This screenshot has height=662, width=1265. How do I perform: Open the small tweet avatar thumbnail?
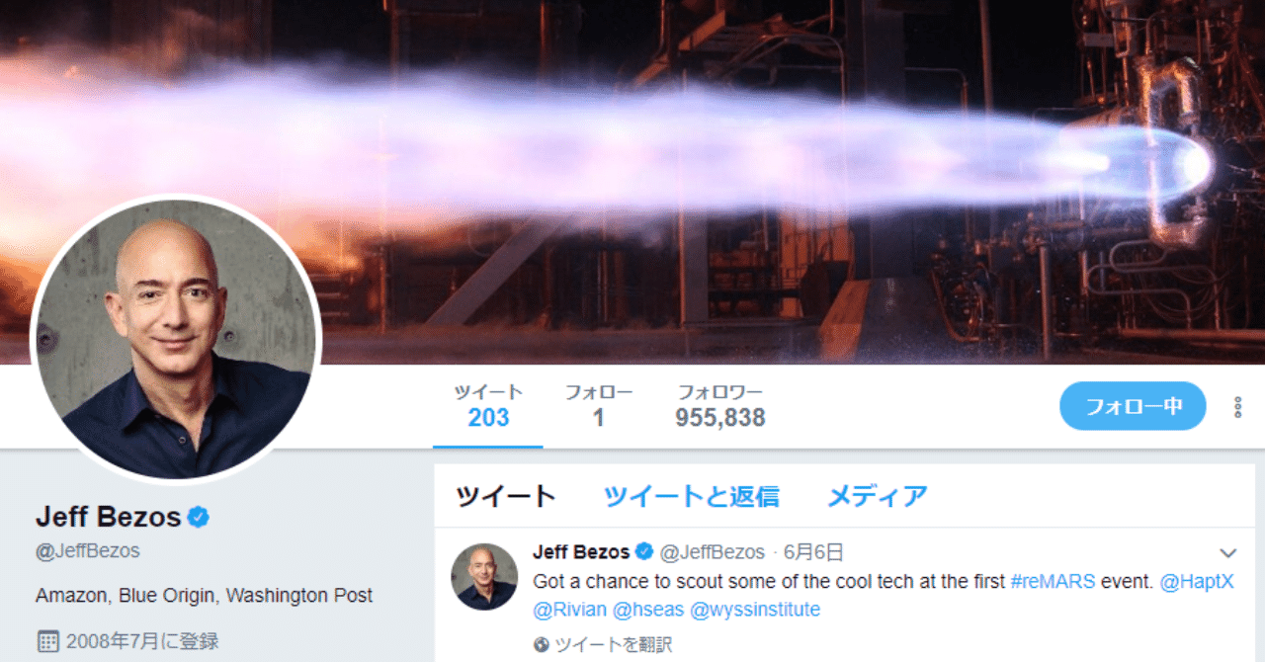(484, 576)
